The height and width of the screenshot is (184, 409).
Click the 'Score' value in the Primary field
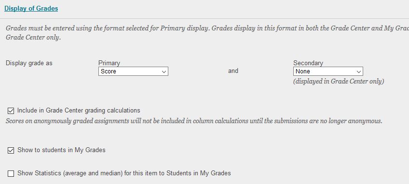109,71
